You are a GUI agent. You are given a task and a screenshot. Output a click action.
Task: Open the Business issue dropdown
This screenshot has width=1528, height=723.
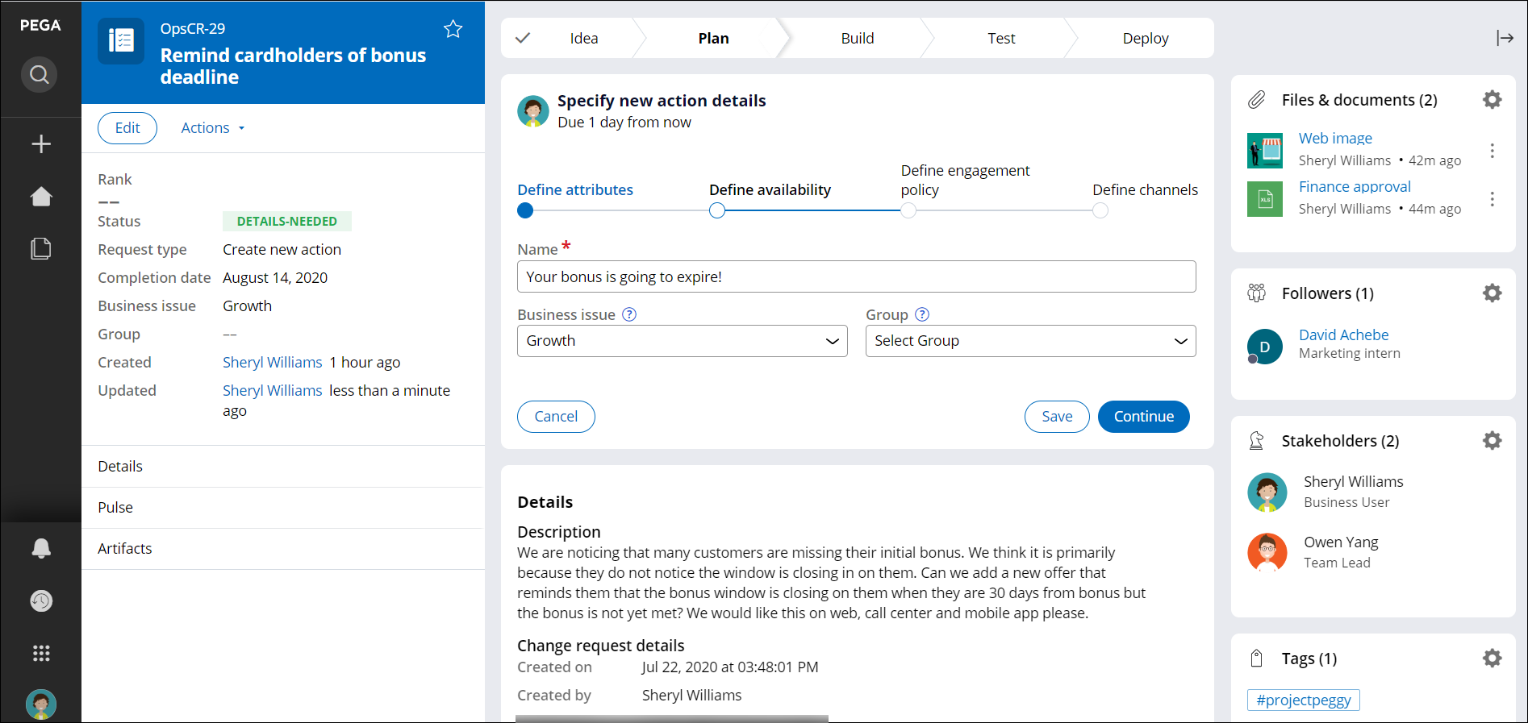[682, 341]
